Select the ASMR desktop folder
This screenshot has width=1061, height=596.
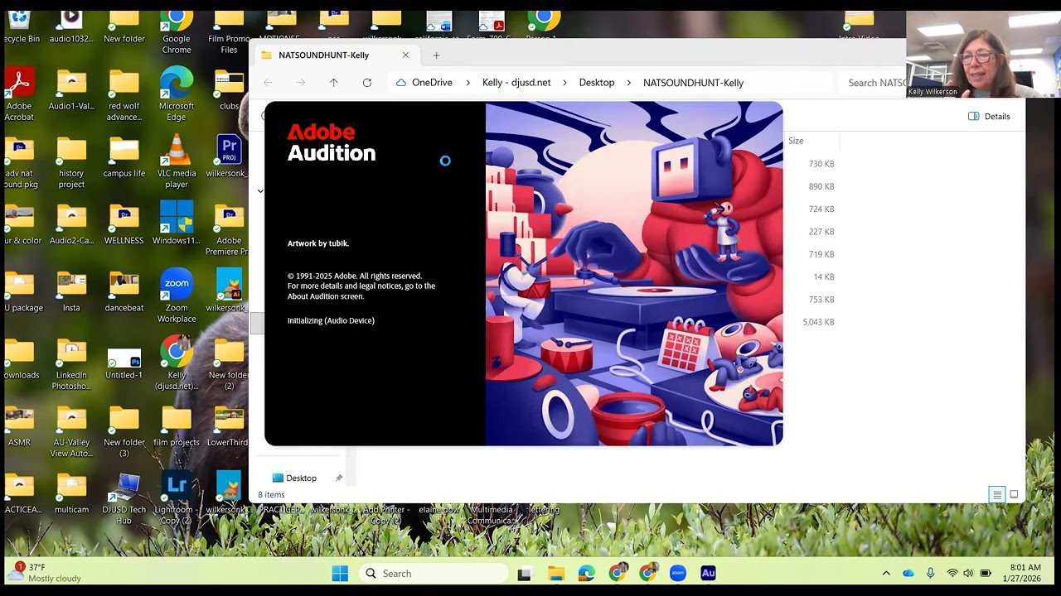coord(19,425)
